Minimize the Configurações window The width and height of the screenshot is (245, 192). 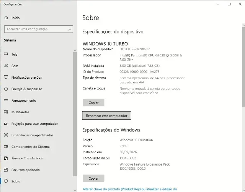pos(218,4)
